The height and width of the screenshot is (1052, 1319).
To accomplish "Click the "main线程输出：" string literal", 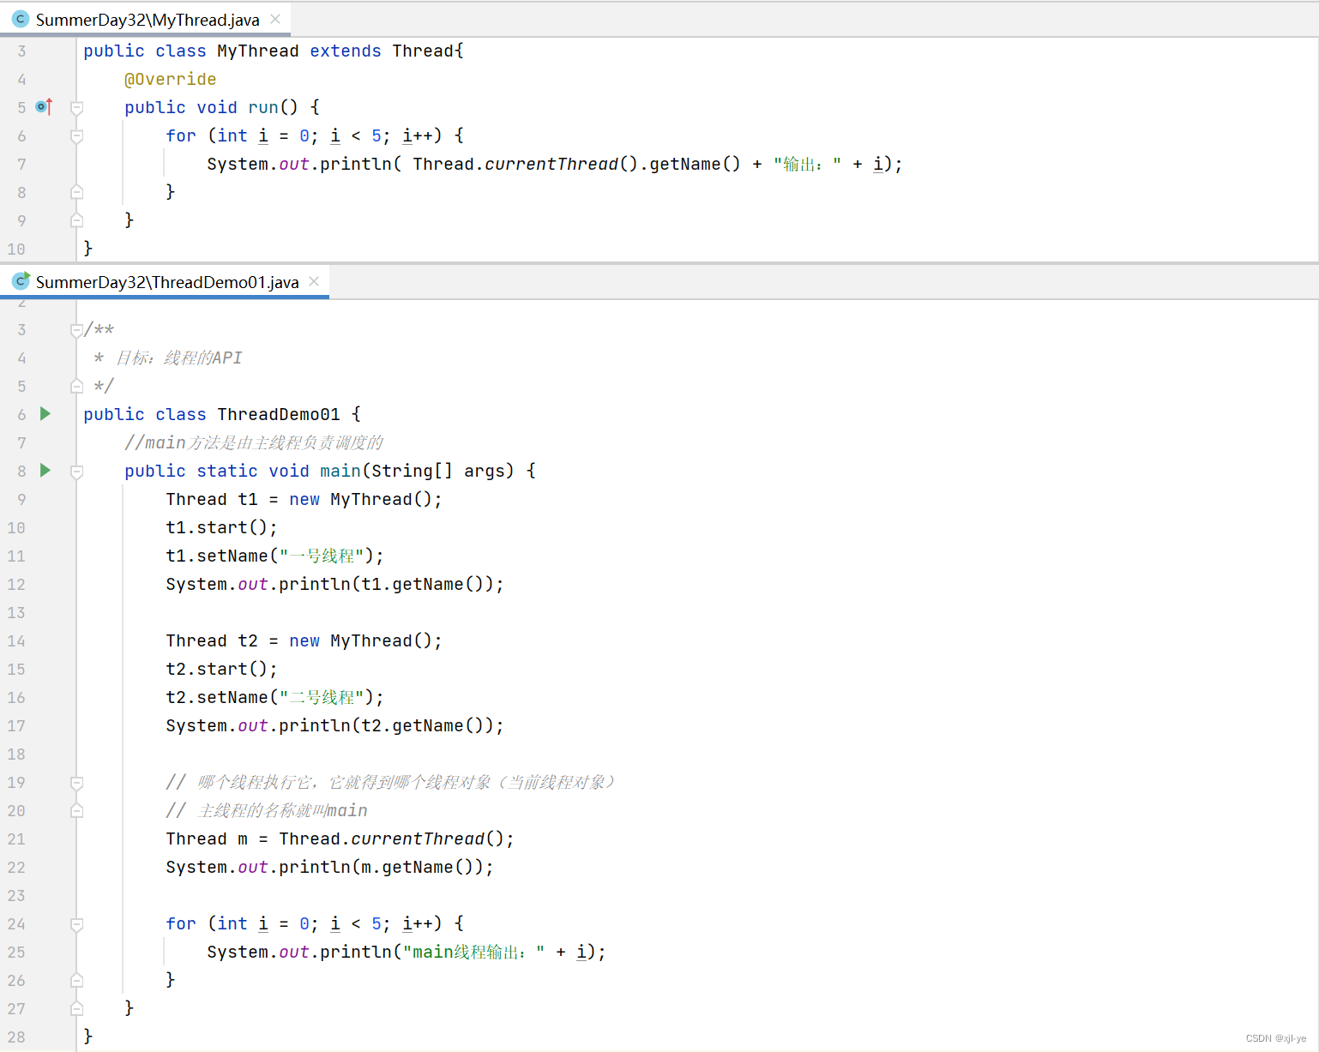I will [x=473, y=952].
